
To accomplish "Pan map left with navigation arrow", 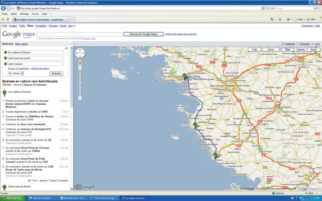I will (77, 53).
